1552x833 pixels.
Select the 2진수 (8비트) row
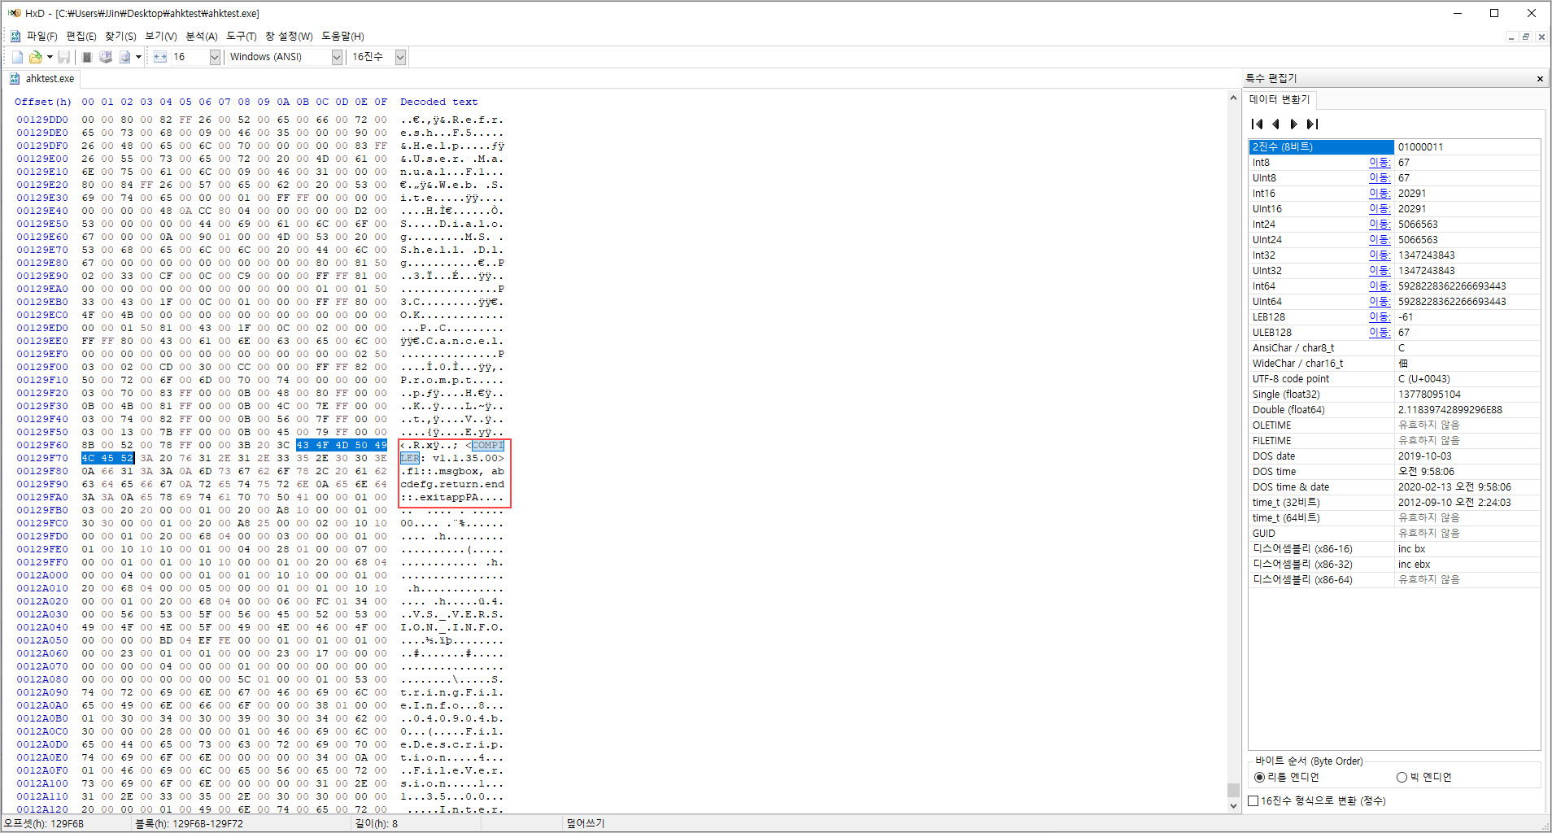[x=1394, y=147]
